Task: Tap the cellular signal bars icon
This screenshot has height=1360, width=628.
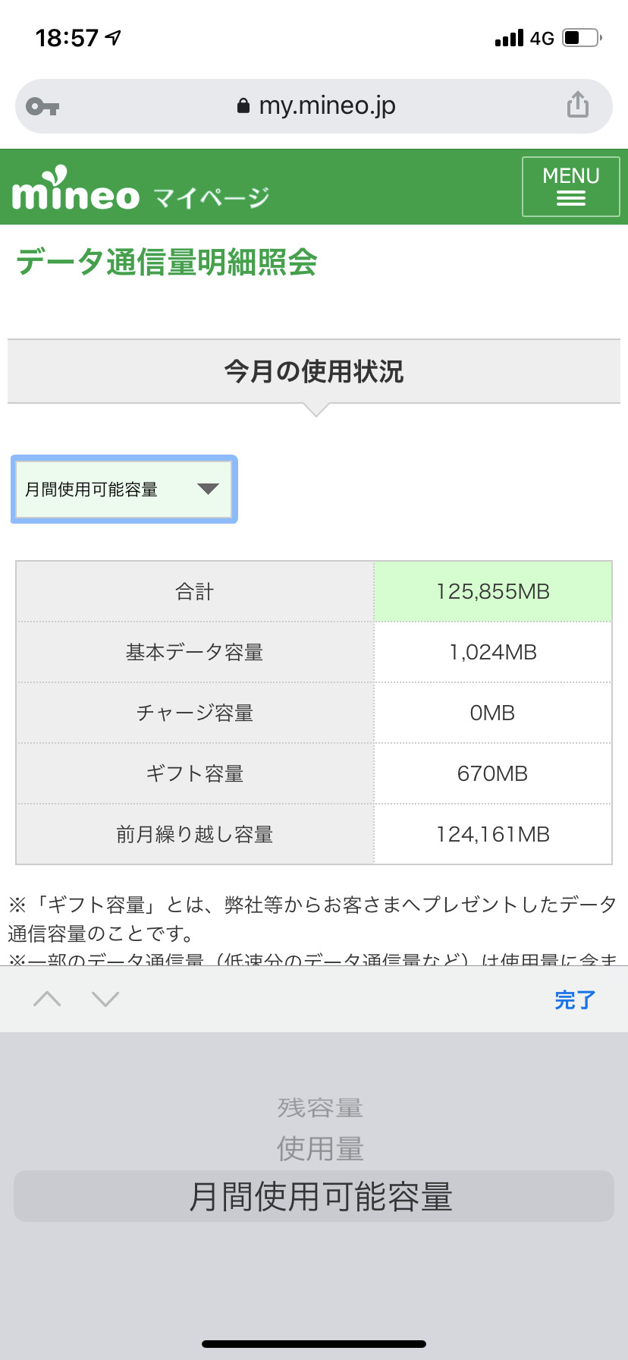Action: pyautogui.click(x=509, y=38)
